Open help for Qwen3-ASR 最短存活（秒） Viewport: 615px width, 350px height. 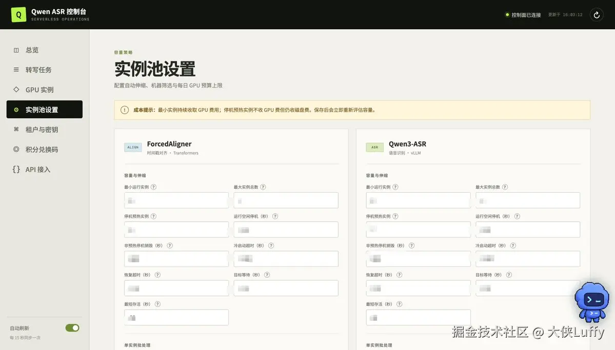(x=399, y=304)
